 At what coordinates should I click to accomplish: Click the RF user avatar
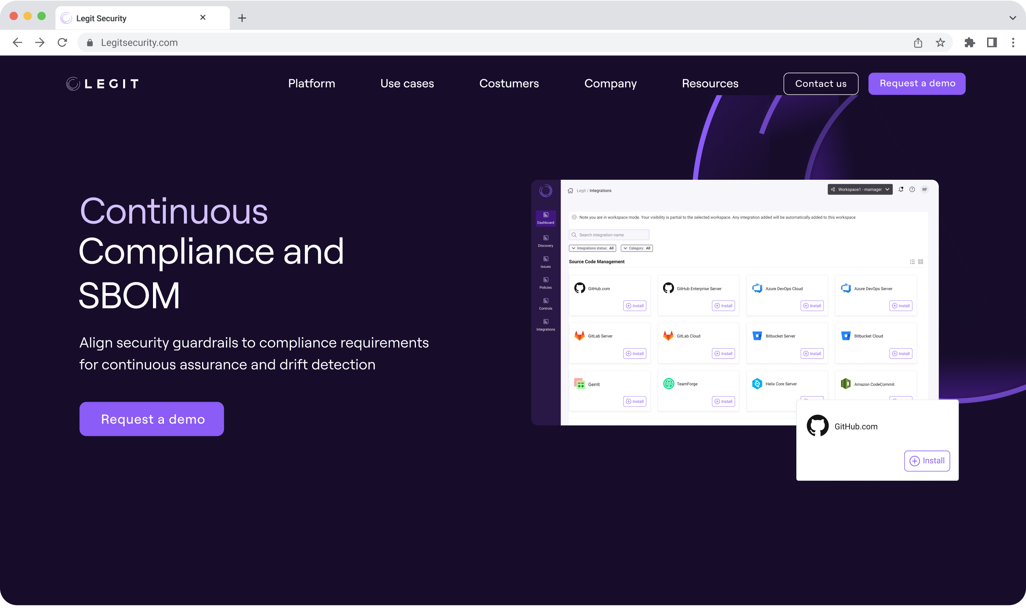tap(924, 189)
